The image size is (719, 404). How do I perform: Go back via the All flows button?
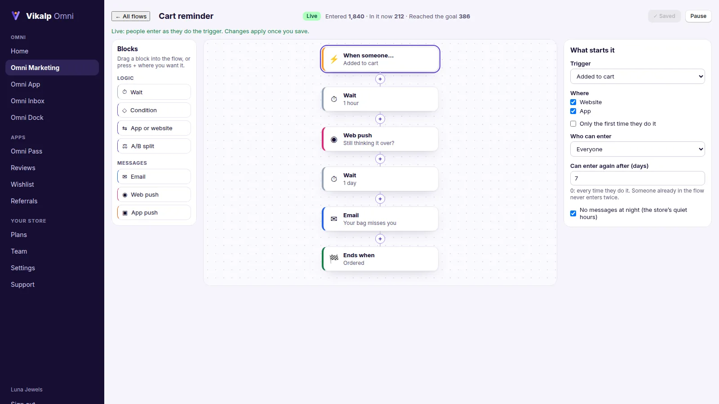[x=131, y=16]
